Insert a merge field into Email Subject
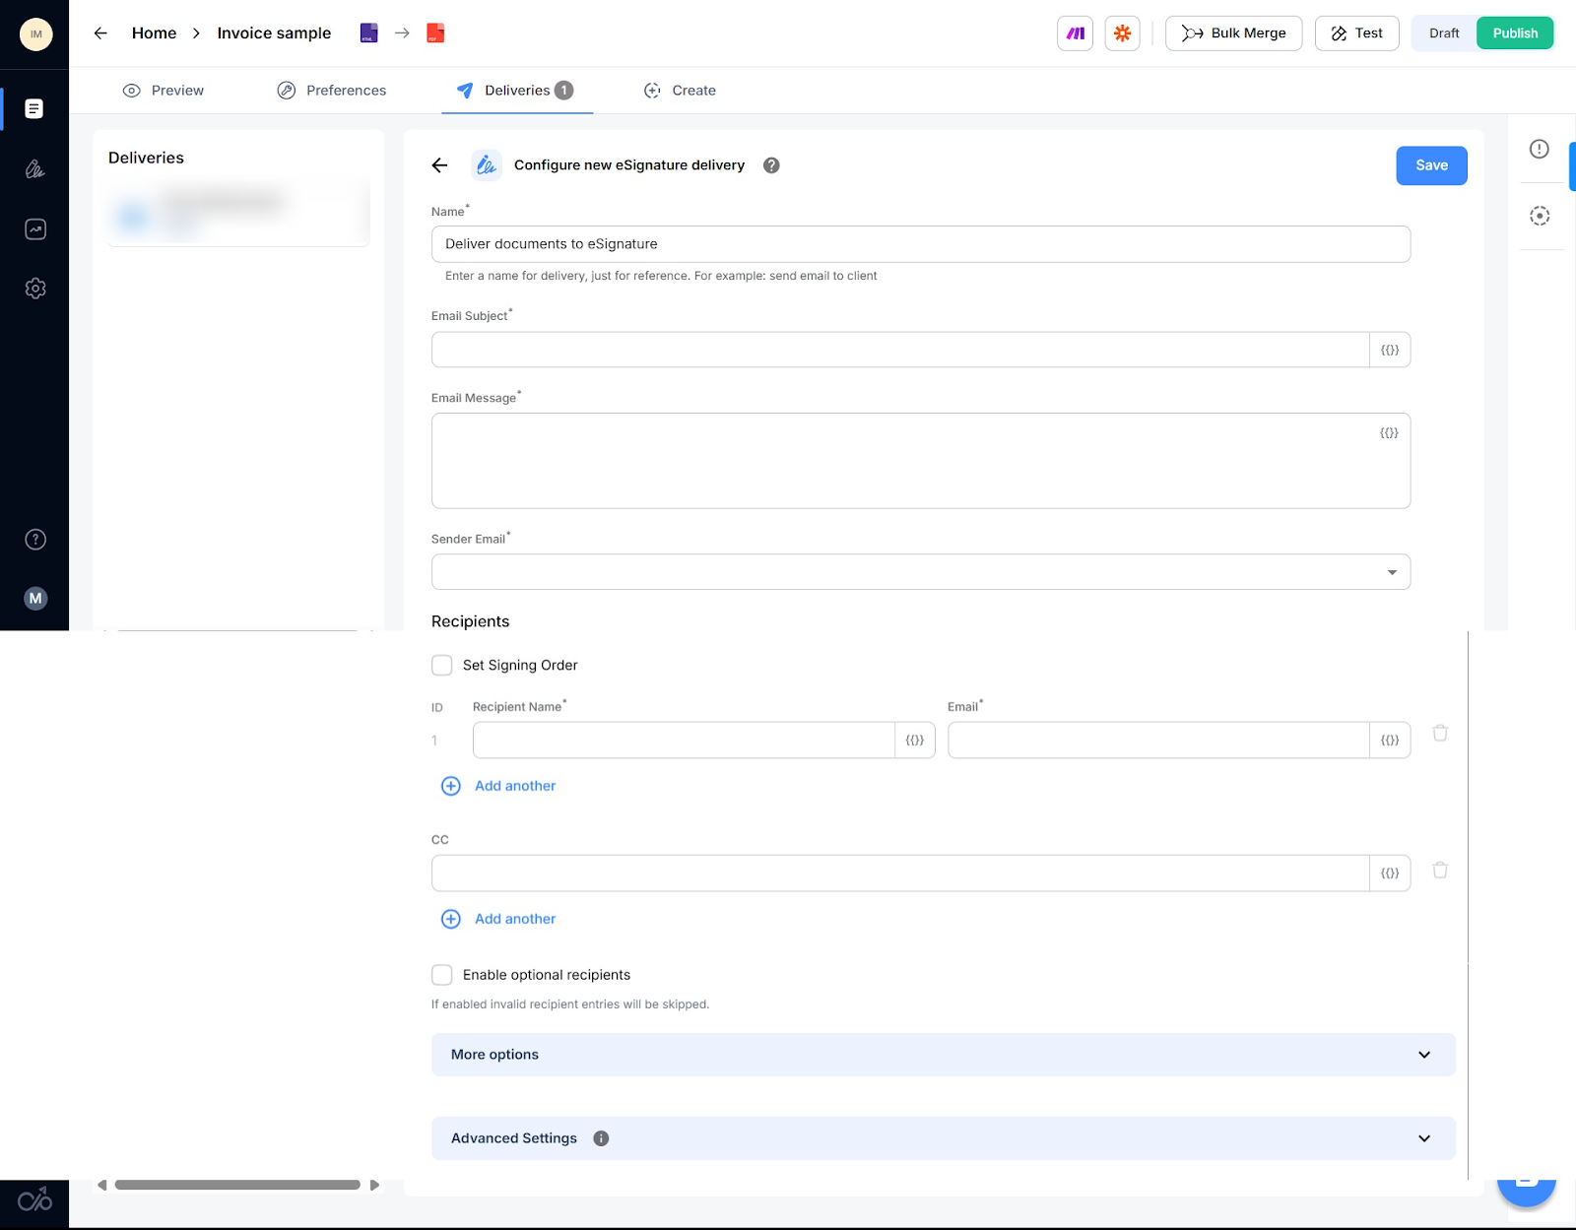1576x1230 pixels. click(1389, 349)
